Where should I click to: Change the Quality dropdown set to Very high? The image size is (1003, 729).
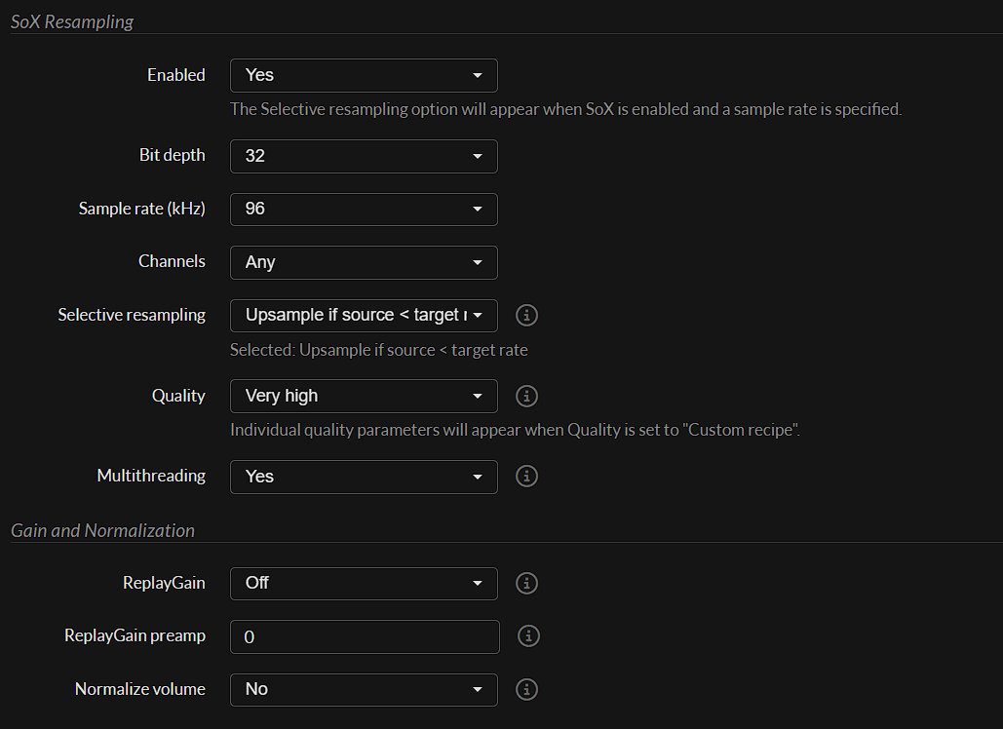point(364,397)
